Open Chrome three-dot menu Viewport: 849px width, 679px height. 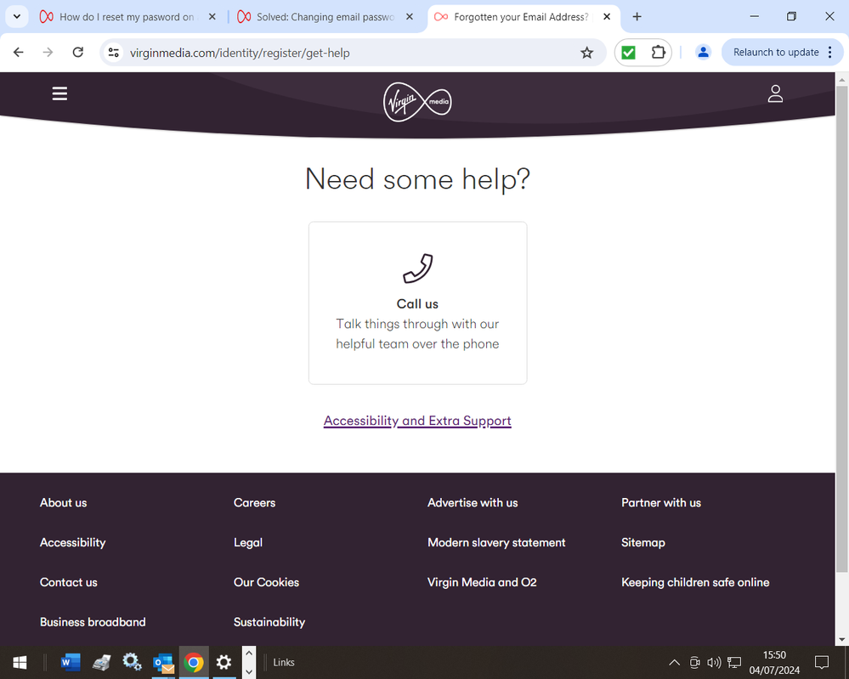830,53
